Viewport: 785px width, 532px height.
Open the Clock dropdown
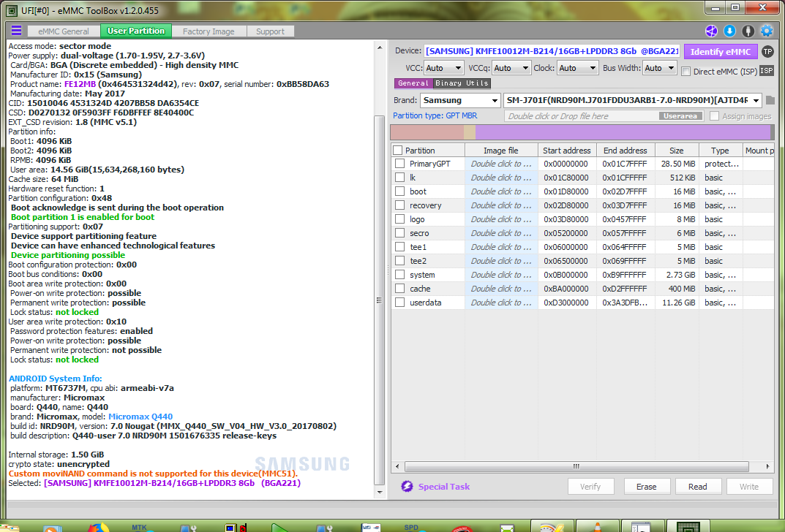pos(577,68)
